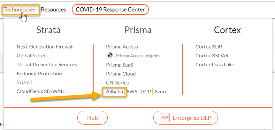The image size is (275, 130).
Task: Click the Hub button
Action: (92, 118)
